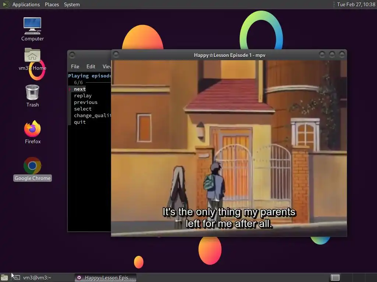Click the MATE logo icon in top panel
Screen dimensions: 377x282
point(6,4)
